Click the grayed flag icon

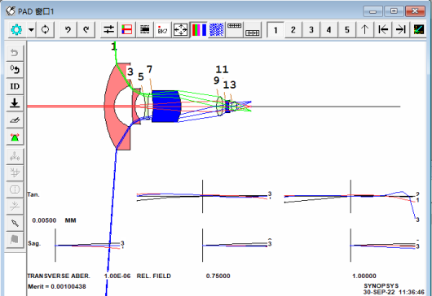click(15, 239)
